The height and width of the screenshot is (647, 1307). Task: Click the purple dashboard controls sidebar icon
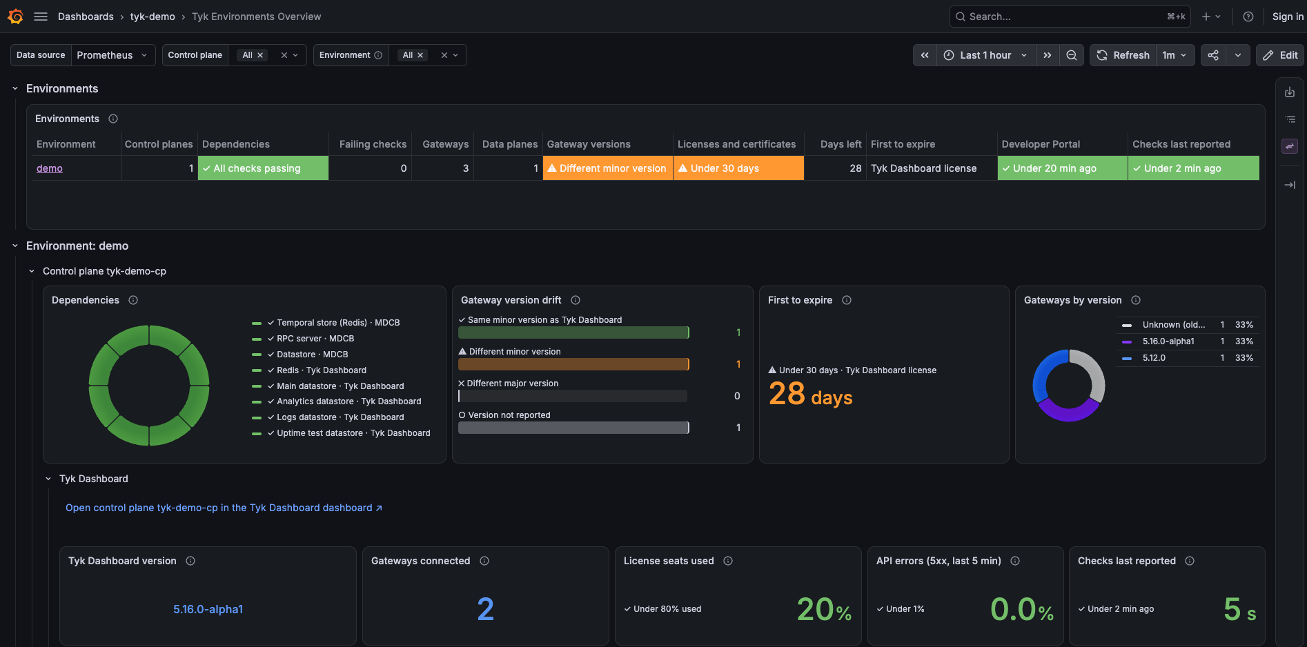click(1290, 146)
